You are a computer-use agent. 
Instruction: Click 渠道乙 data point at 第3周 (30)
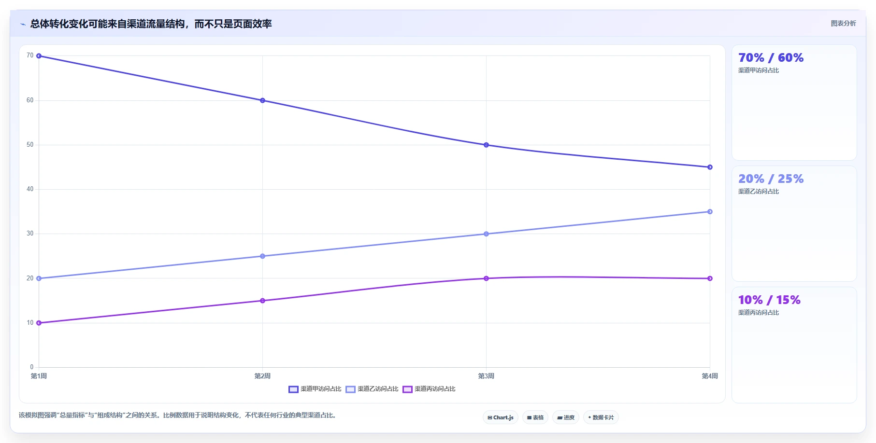point(486,234)
